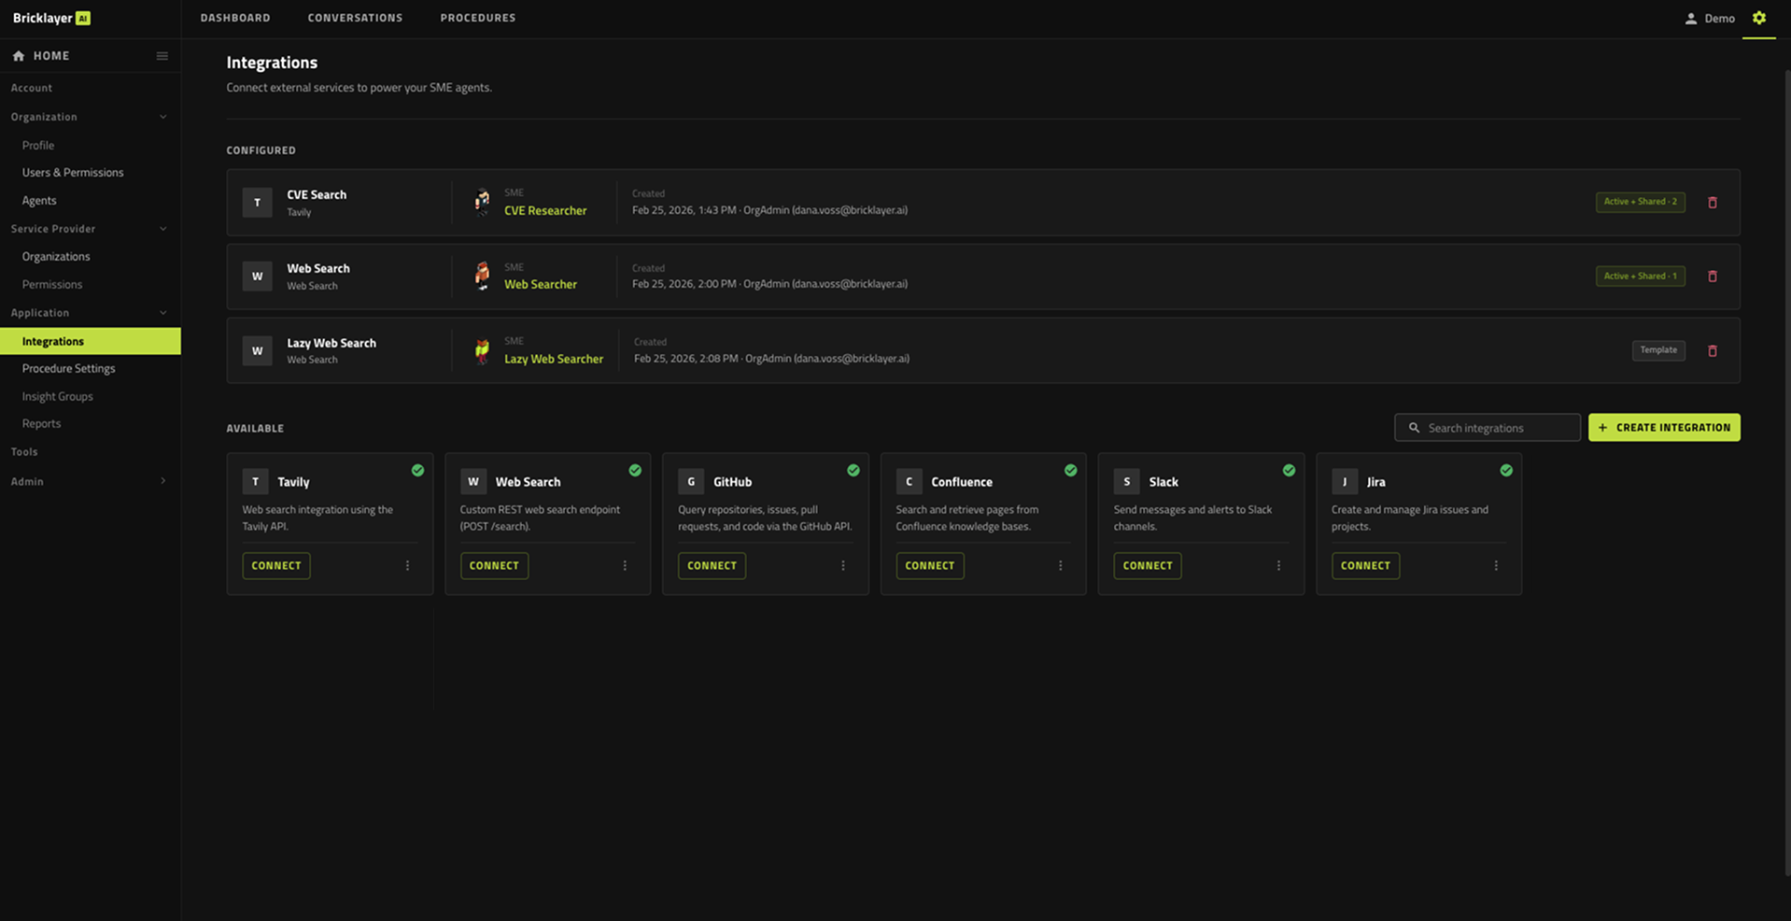The width and height of the screenshot is (1791, 921).
Task: Connect the Web Search integration
Action: pyautogui.click(x=494, y=566)
